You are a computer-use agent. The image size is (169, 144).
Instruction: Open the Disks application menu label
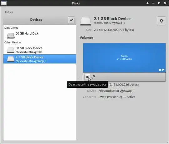[x=9, y=12]
